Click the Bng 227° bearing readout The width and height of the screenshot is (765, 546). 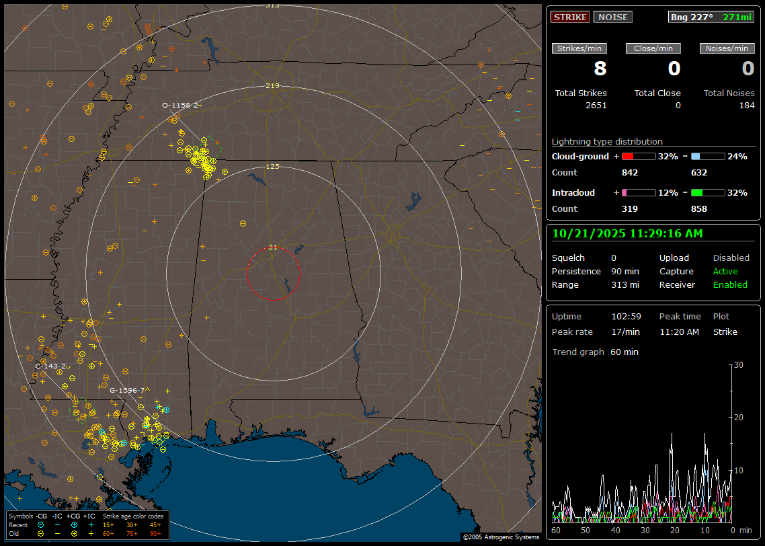coord(692,17)
